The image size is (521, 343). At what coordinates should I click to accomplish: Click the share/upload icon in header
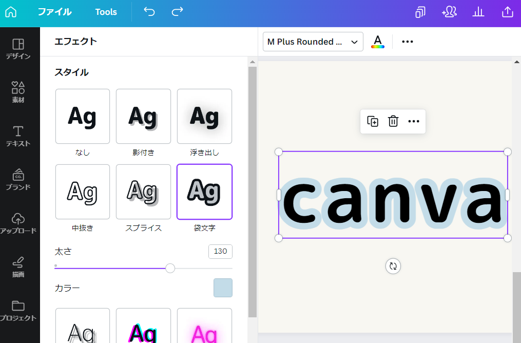tap(507, 12)
